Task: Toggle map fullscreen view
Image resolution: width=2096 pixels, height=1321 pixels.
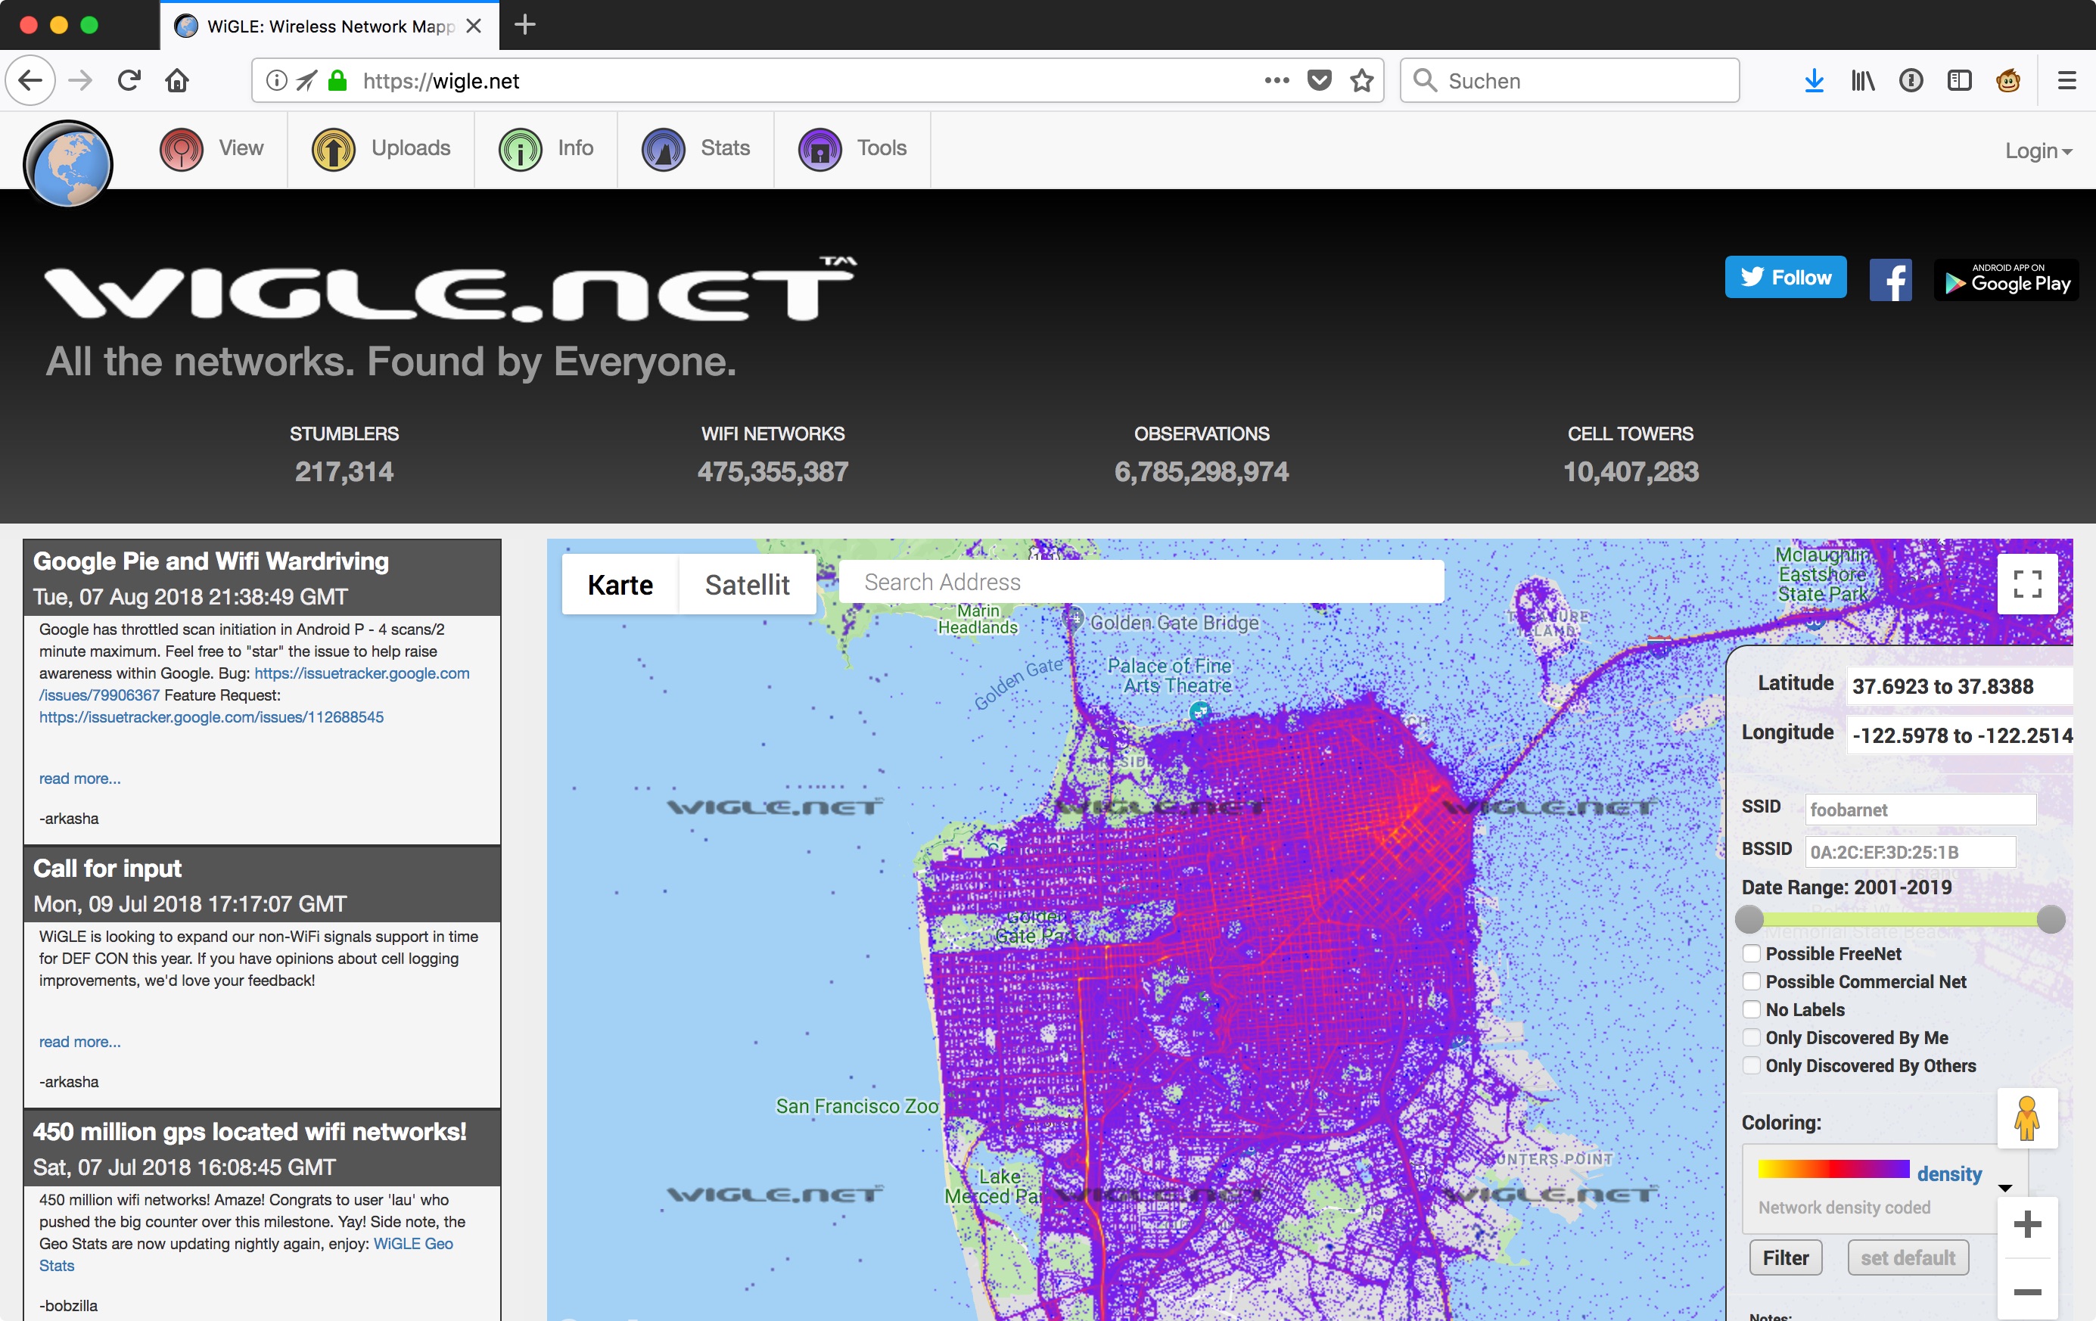Action: tap(2026, 584)
